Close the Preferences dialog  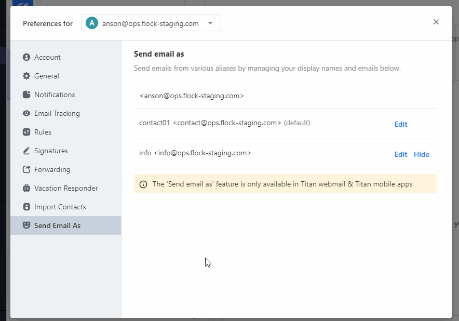[436, 22]
